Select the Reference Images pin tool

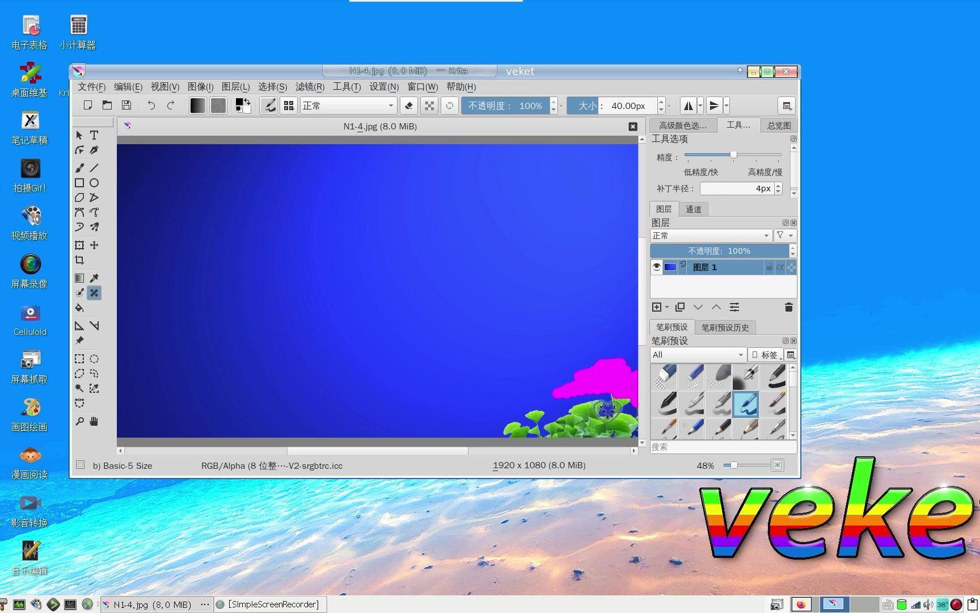[x=79, y=341]
